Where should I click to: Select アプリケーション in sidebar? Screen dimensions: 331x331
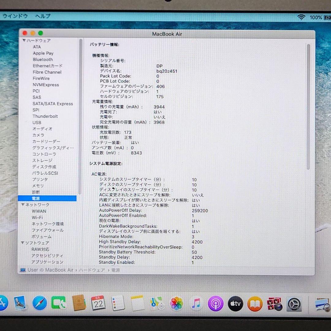(x=47, y=262)
